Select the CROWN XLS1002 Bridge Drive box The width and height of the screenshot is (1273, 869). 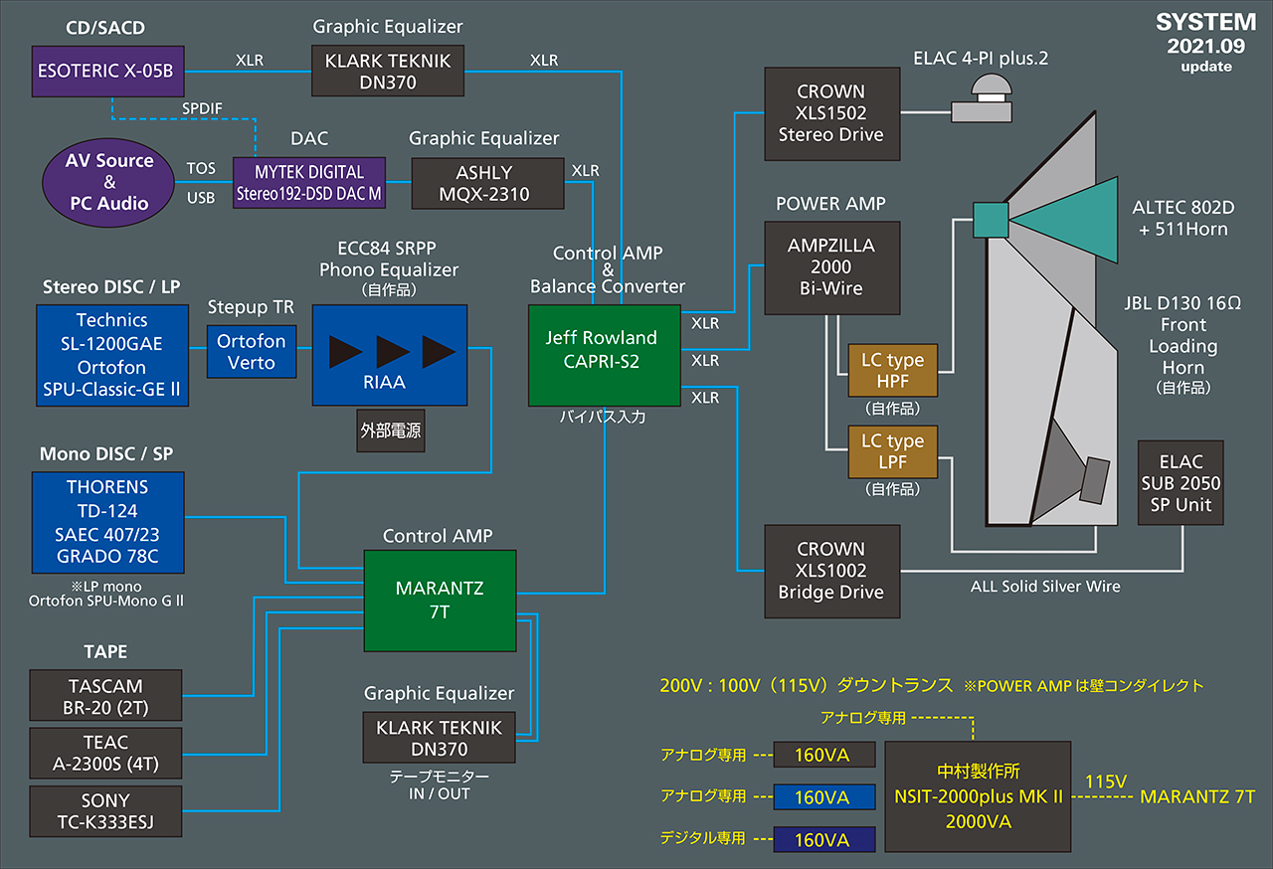click(x=831, y=571)
